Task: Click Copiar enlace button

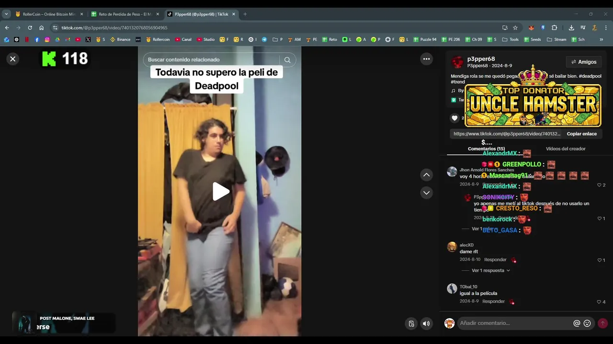Action: coord(581,134)
